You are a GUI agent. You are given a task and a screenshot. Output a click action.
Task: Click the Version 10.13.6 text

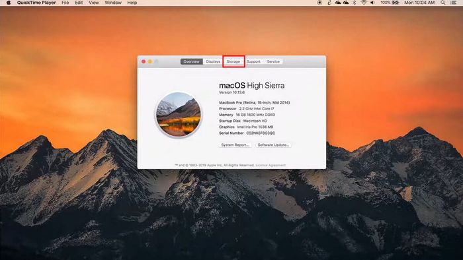[x=232, y=92]
